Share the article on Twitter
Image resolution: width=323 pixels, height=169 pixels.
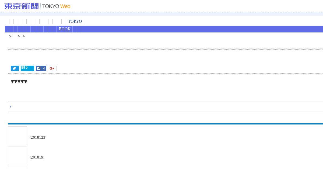[15, 68]
